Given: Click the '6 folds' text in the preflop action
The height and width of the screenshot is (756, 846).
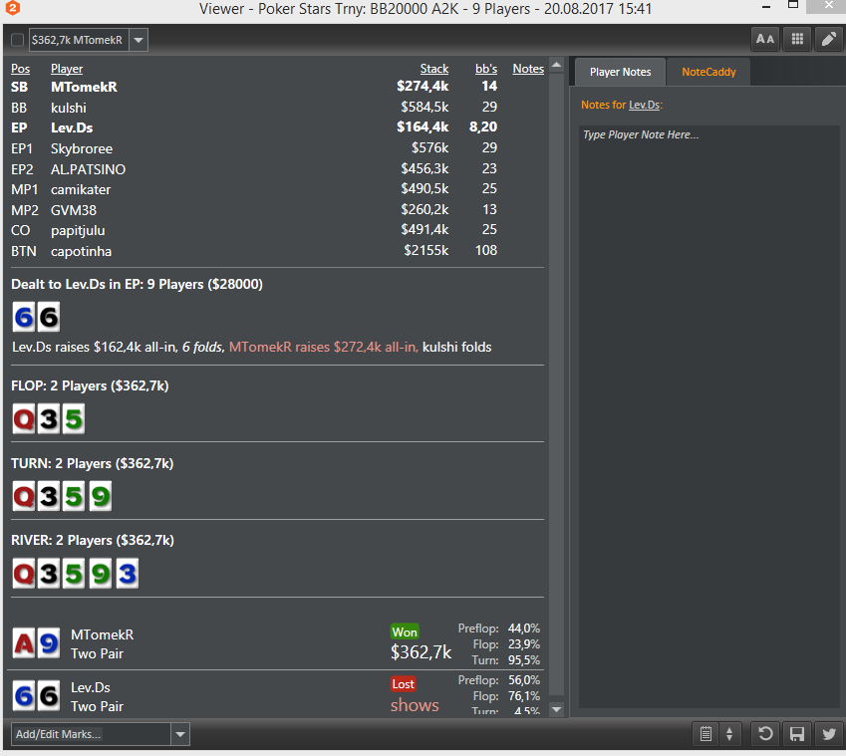Looking at the screenshot, I should coord(202,347).
